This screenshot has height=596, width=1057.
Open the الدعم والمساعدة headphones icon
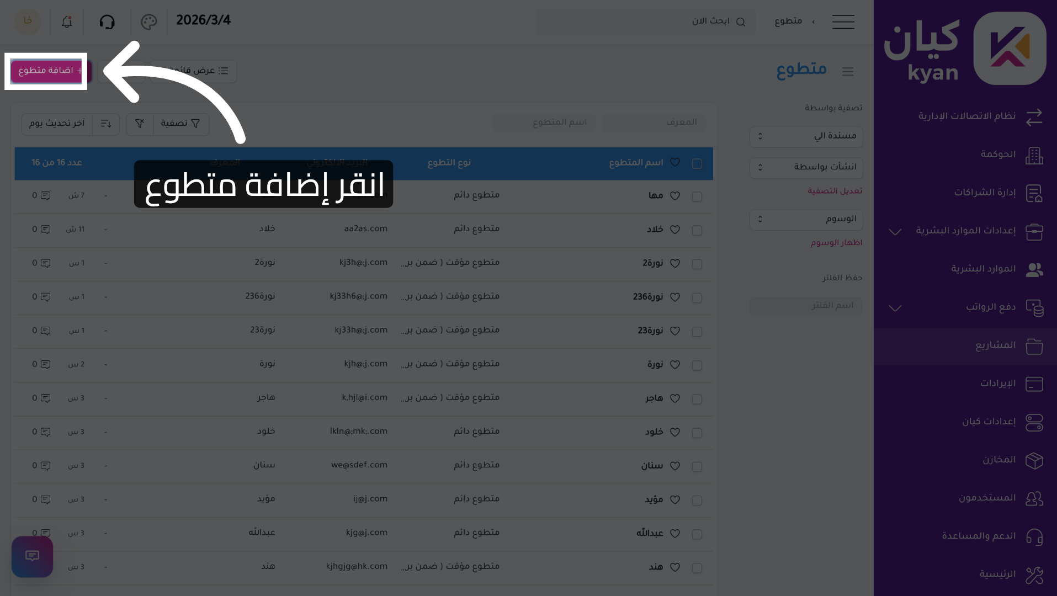click(1035, 536)
